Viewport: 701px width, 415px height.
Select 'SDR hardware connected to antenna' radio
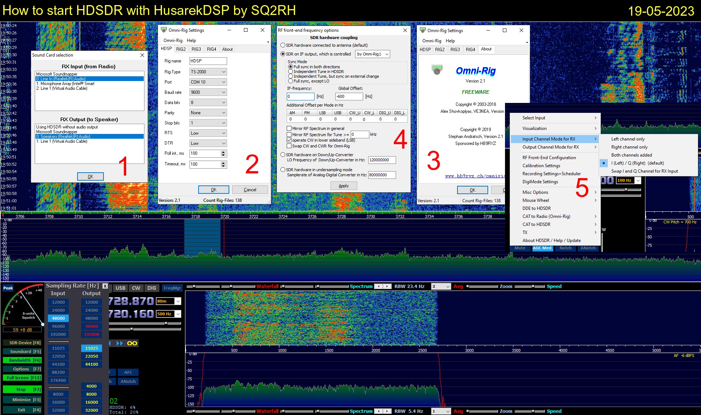[x=283, y=45]
